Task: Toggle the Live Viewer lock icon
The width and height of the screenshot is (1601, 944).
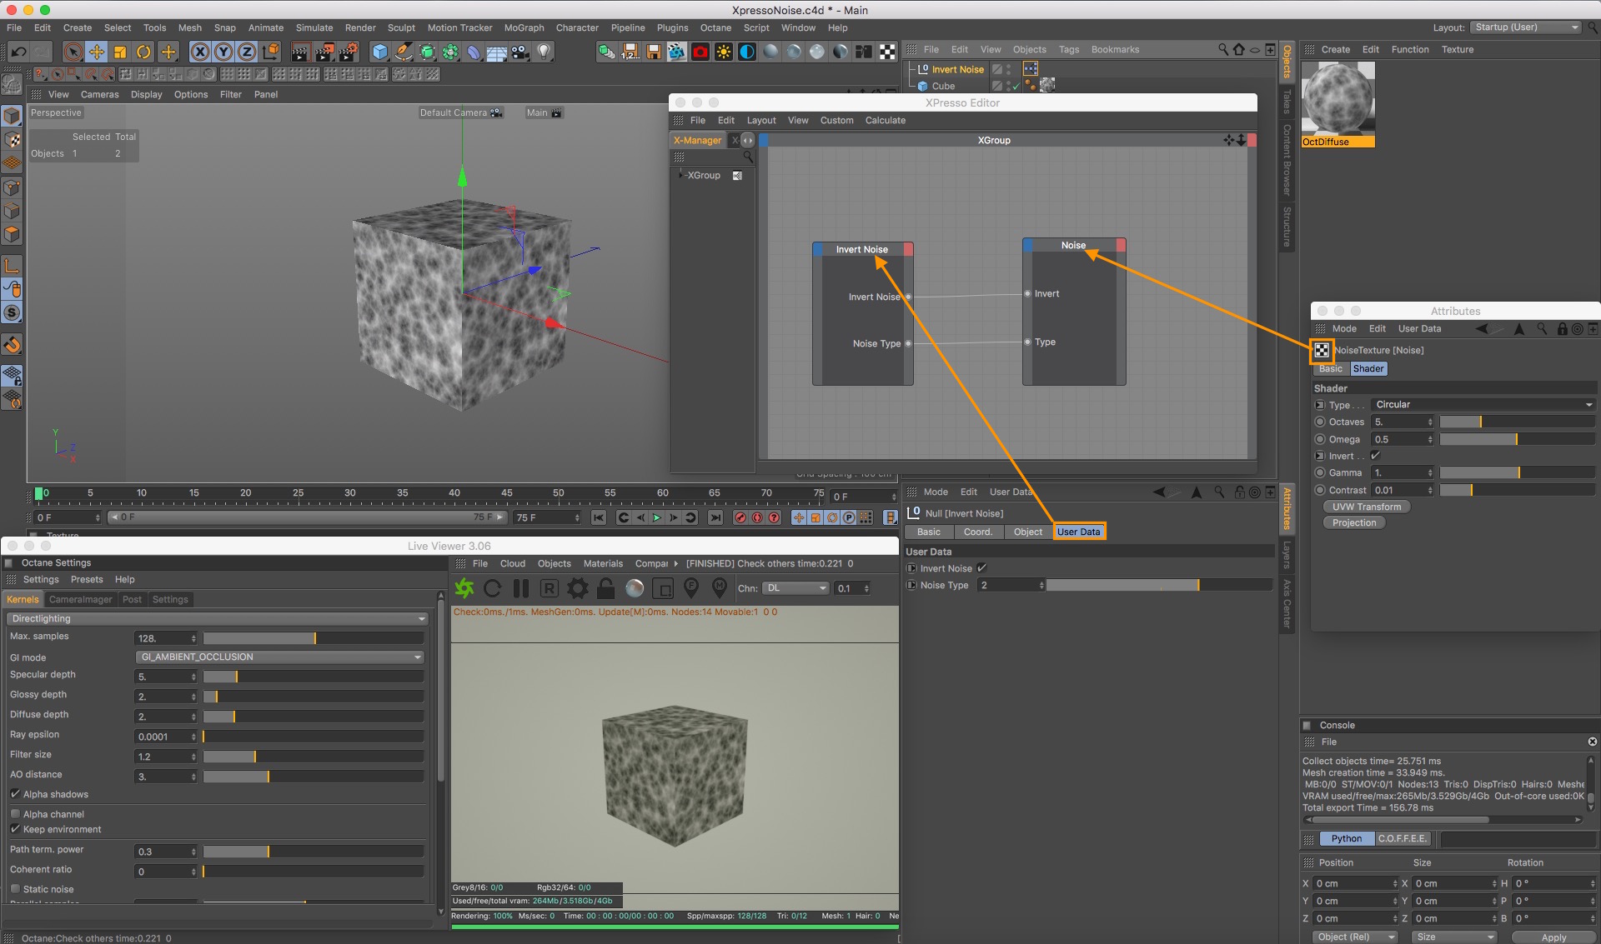Action: 606,588
